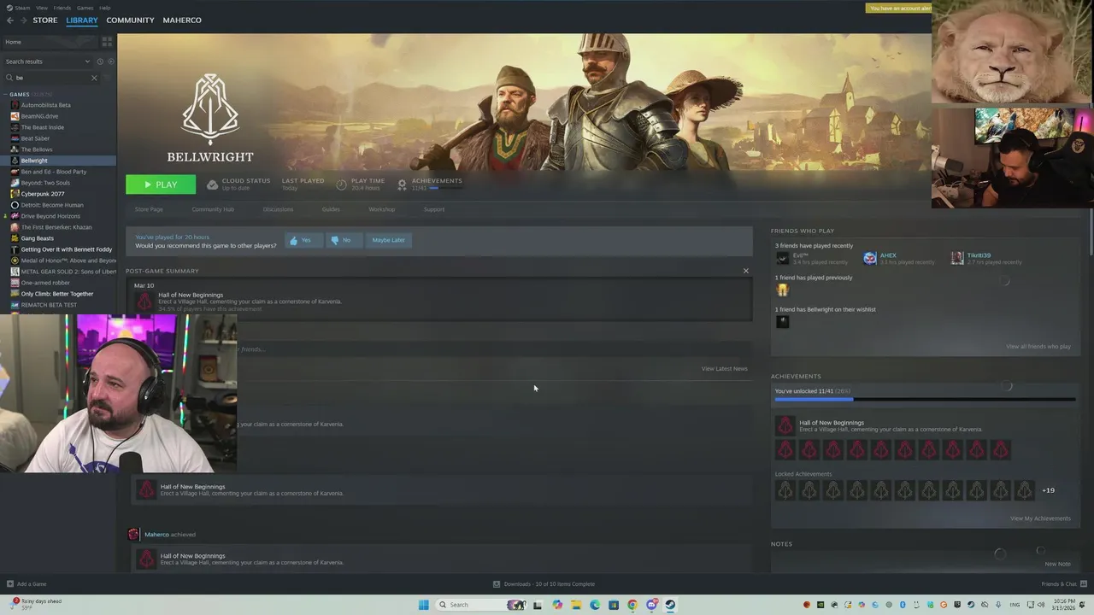Click the Add a Game plus icon

[x=10, y=584]
